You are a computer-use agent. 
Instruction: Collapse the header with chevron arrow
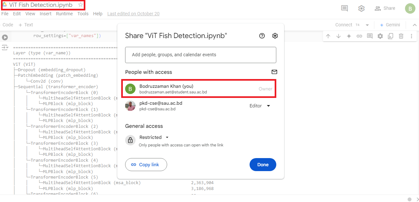[415, 25]
